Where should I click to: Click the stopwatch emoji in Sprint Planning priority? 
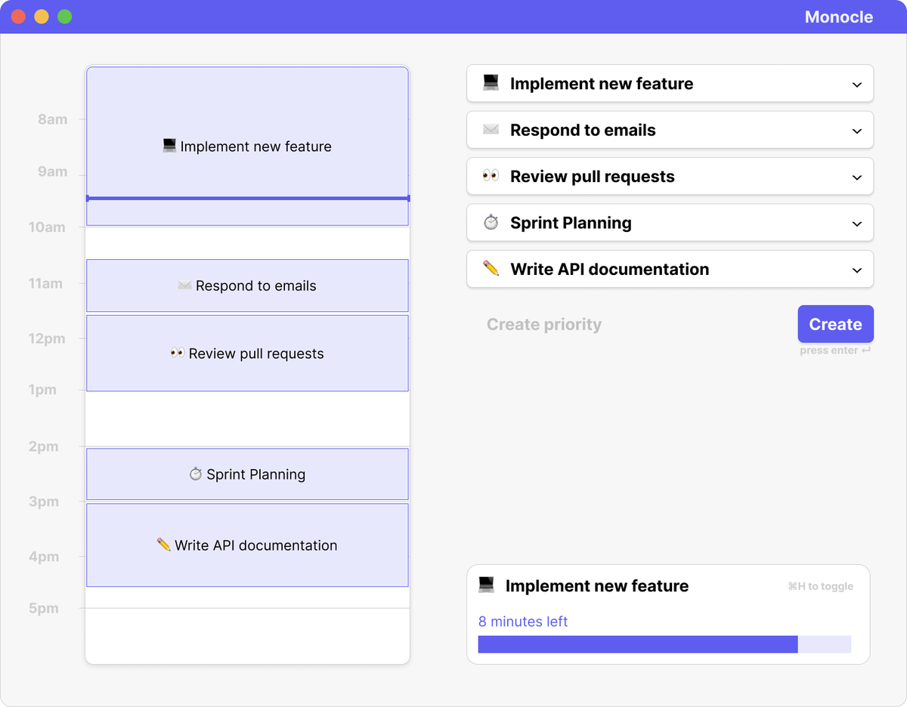[491, 223]
